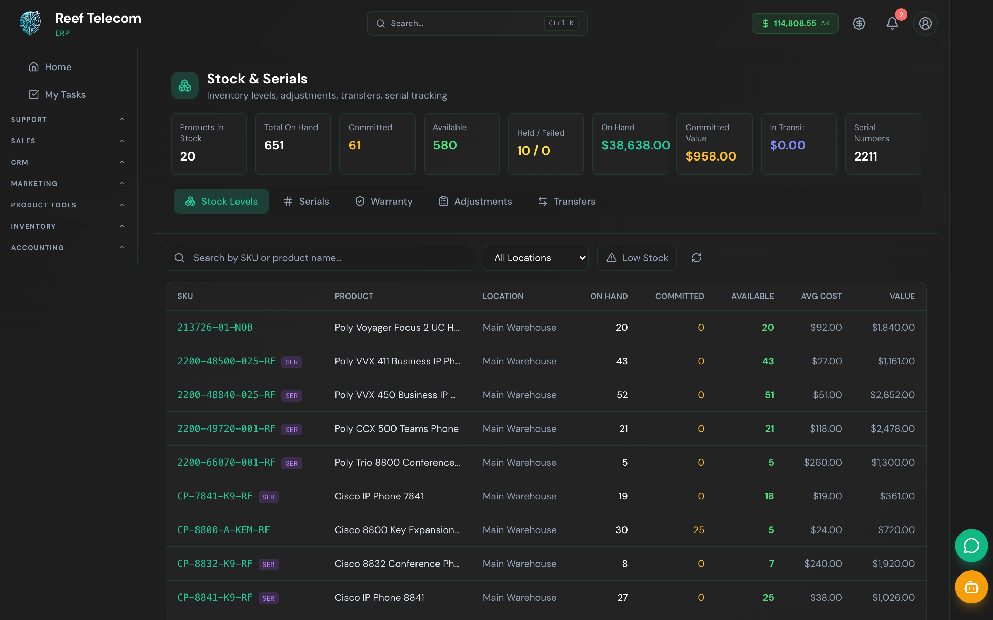
Task: Focus the global Search field
Action: coord(477,23)
